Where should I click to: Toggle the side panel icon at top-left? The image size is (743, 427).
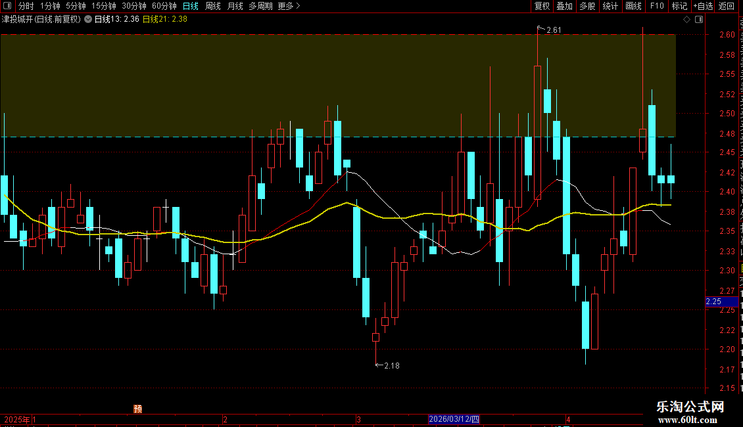[x=7, y=6]
